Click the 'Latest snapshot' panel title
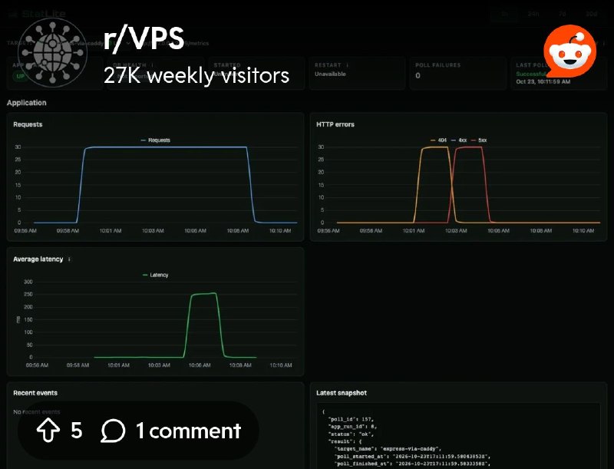 point(342,393)
